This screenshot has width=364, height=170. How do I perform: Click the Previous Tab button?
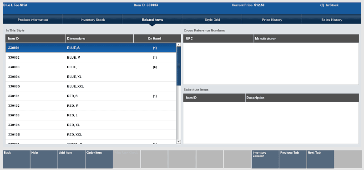pyautogui.click(x=293, y=159)
